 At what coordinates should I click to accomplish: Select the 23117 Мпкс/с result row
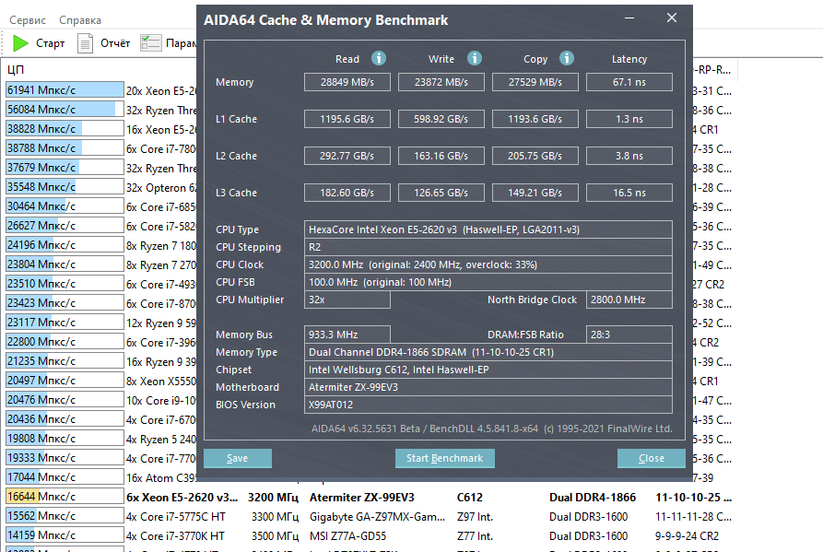pos(65,323)
